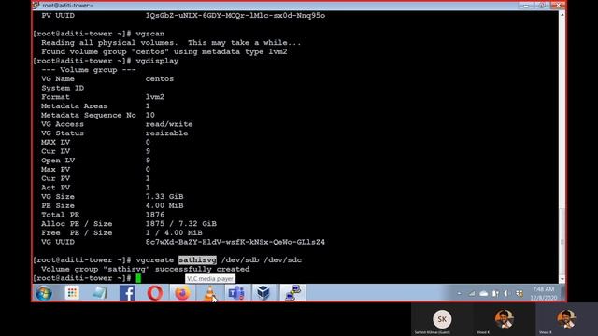Click the '--- Volume group ---' header line

point(89,70)
